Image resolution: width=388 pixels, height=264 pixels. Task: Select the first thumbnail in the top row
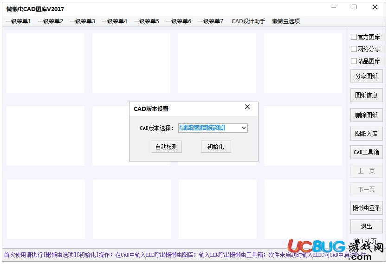(x=45, y=63)
